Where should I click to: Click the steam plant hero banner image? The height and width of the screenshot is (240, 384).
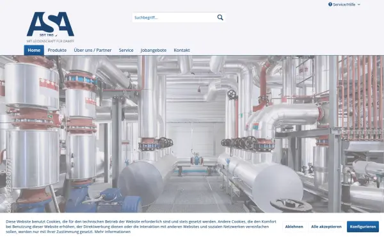coord(192,134)
